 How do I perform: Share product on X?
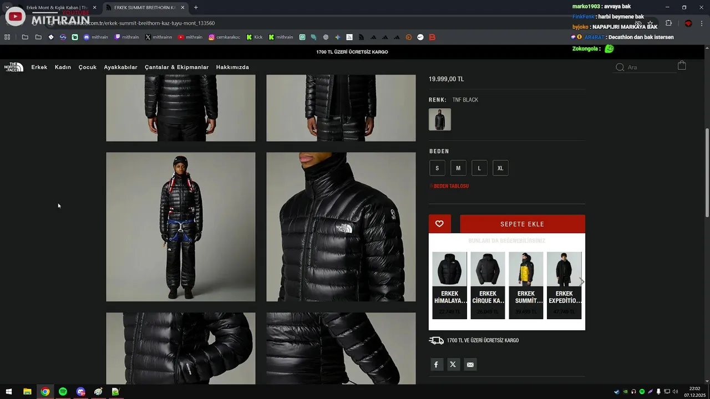point(453,364)
